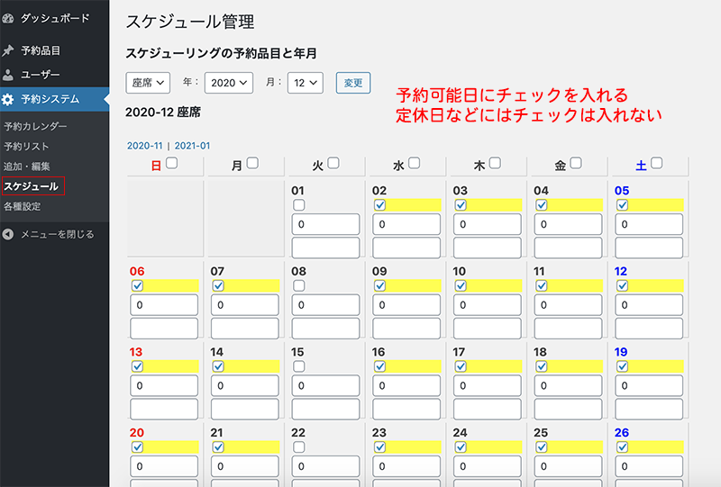721x487 pixels.
Task: Click the スケジューリングの予約品目と年月 heading
Action: pos(221,53)
